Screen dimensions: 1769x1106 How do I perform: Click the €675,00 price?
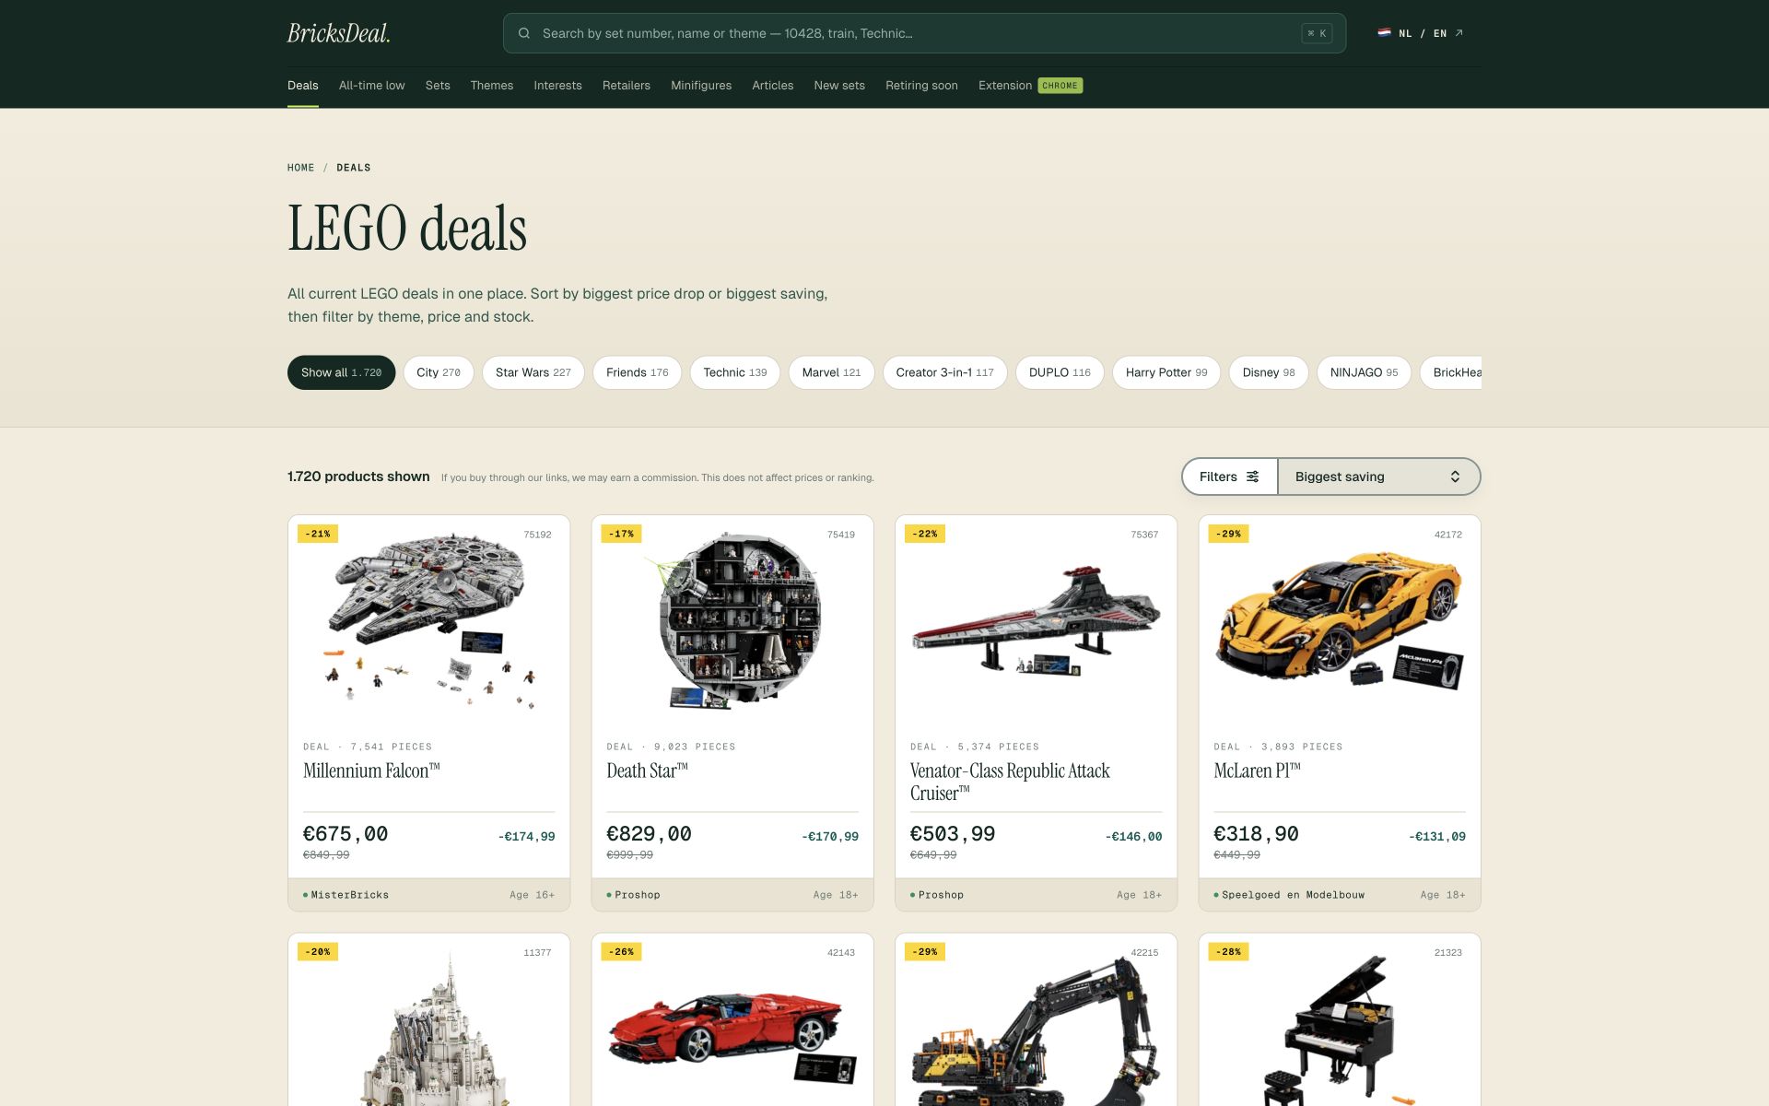pyautogui.click(x=346, y=834)
